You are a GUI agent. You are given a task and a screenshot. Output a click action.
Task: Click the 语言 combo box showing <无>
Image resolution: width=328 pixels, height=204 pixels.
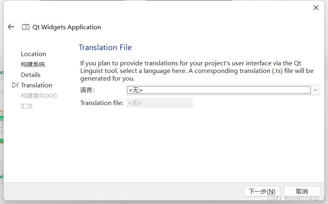coord(223,90)
